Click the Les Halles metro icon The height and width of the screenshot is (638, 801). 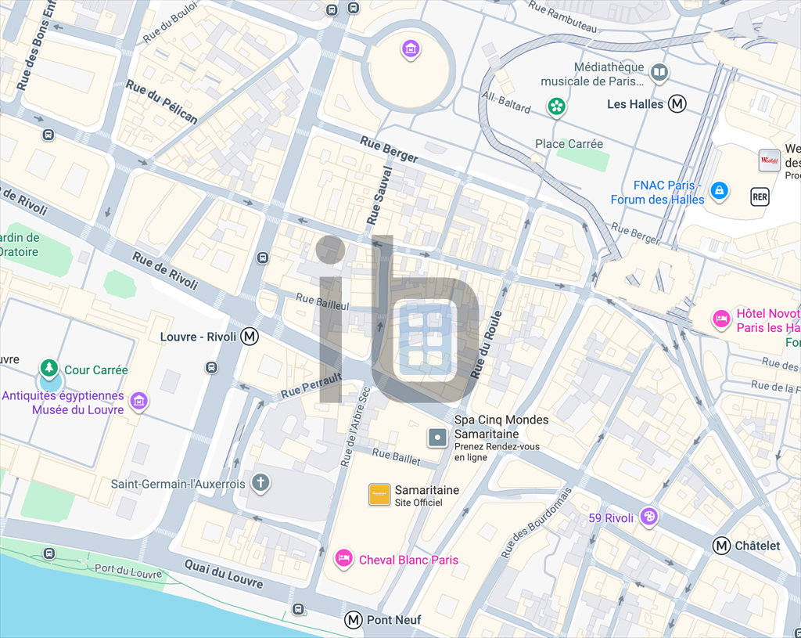click(x=677, y=104)
